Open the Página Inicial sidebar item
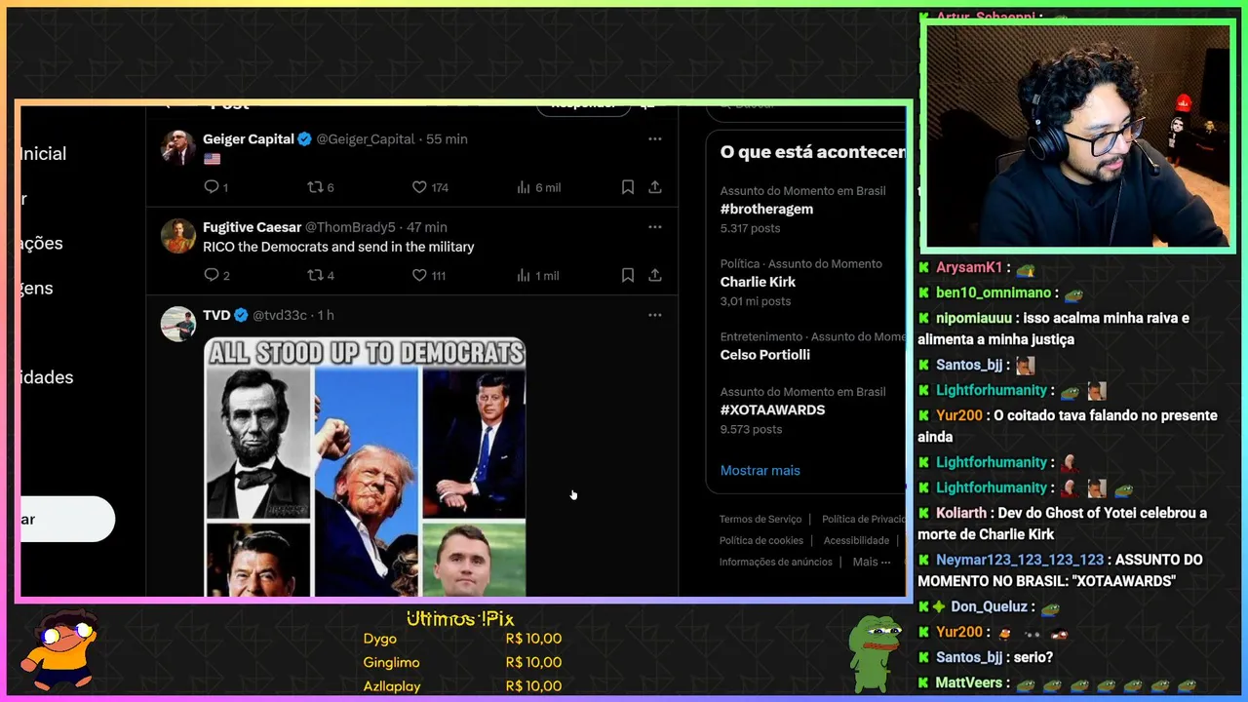 tap(44, 154)
